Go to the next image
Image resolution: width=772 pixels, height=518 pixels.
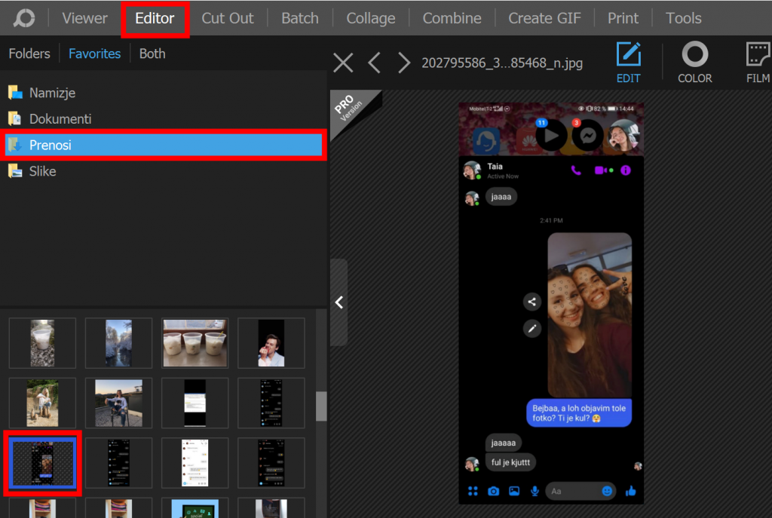[404, 63]
